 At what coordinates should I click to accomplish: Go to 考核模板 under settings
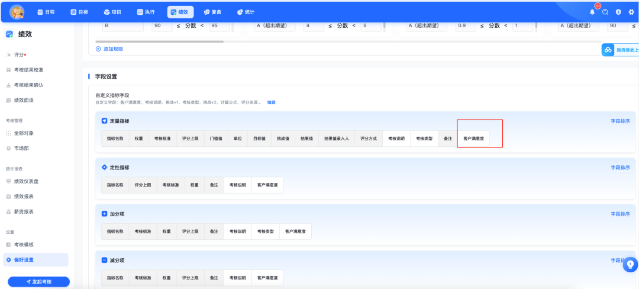click(24, 245)
